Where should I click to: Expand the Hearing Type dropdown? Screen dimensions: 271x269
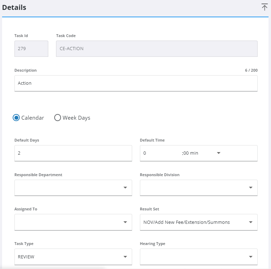[251, 257]
